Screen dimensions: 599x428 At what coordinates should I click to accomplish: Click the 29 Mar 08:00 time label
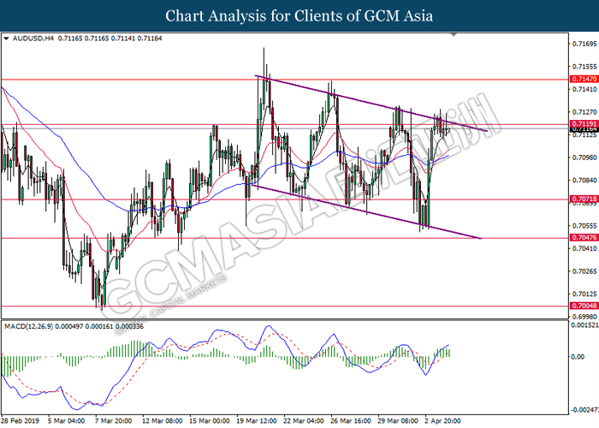(398, 421)
